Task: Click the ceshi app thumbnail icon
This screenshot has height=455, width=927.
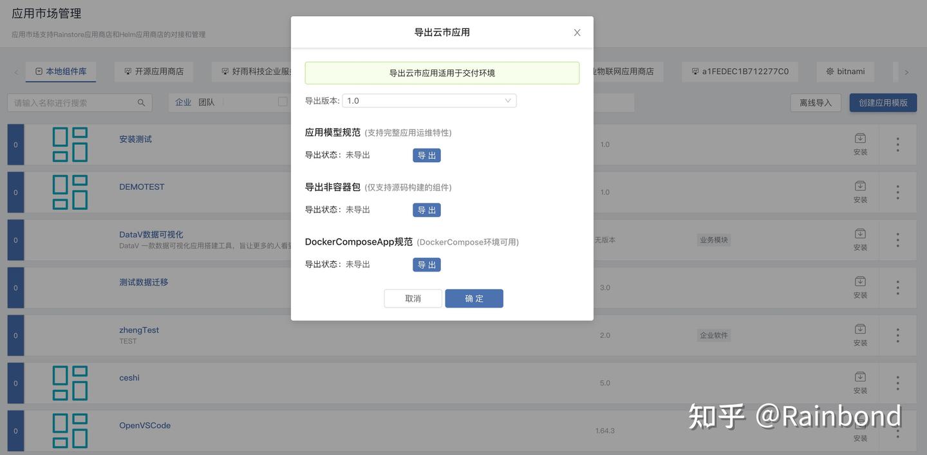Action: point(70,383)
